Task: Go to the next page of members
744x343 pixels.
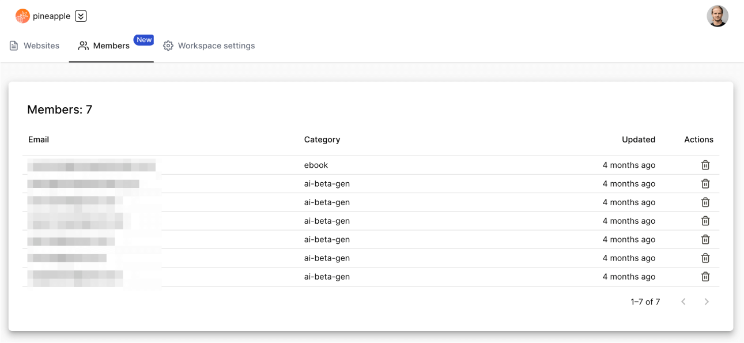Action: (706, 301)
